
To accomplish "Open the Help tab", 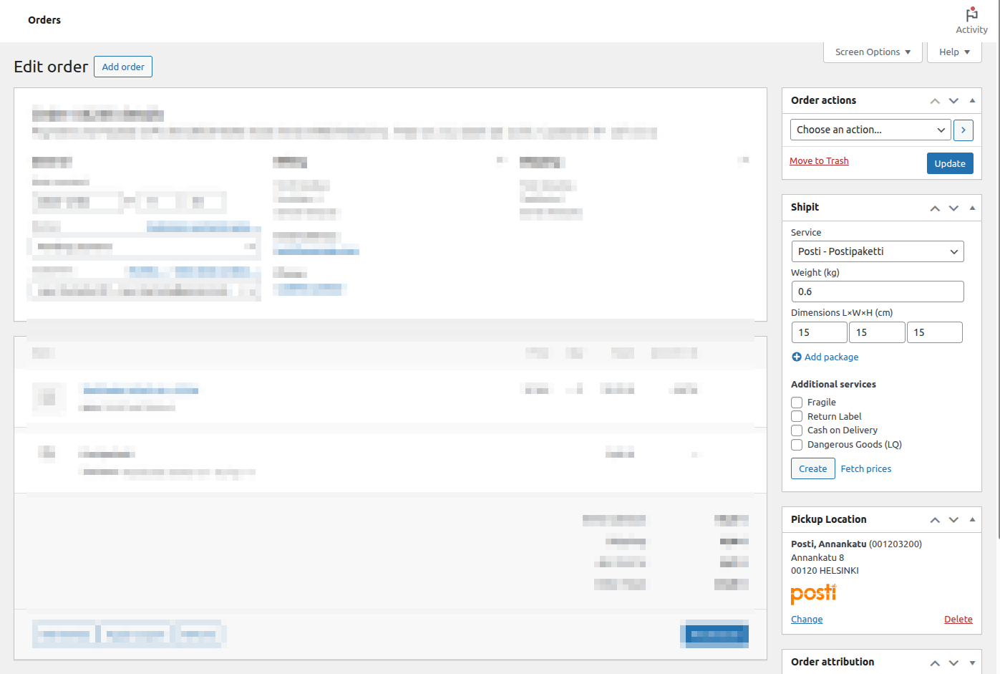I will pyautogui.click(x=954, y=52).
